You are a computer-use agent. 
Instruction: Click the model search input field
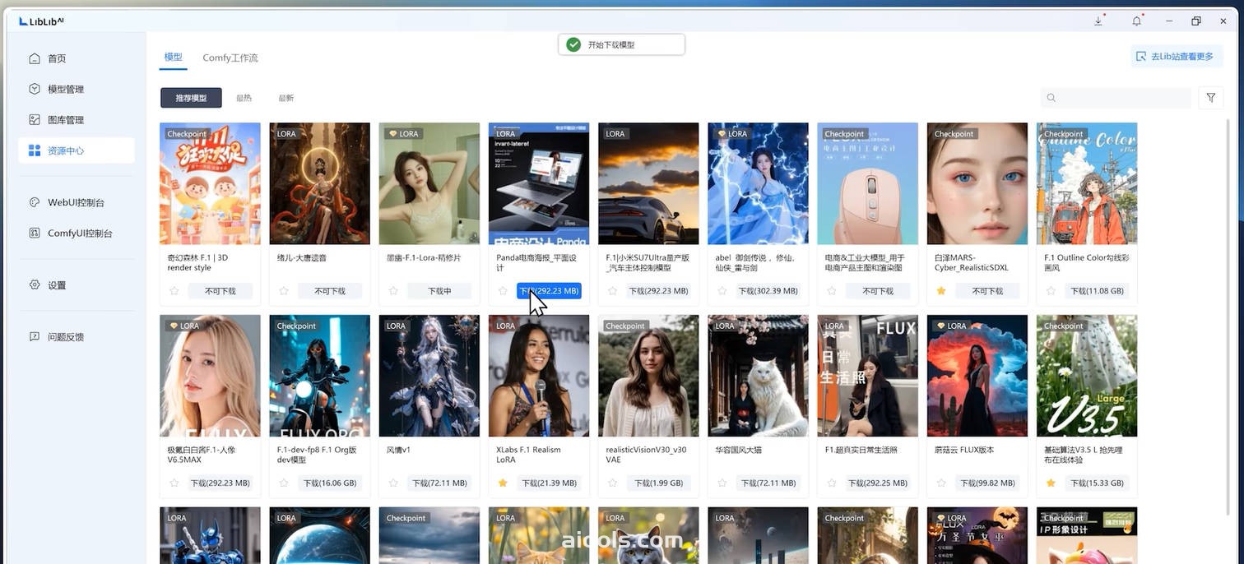(1116, 98)
